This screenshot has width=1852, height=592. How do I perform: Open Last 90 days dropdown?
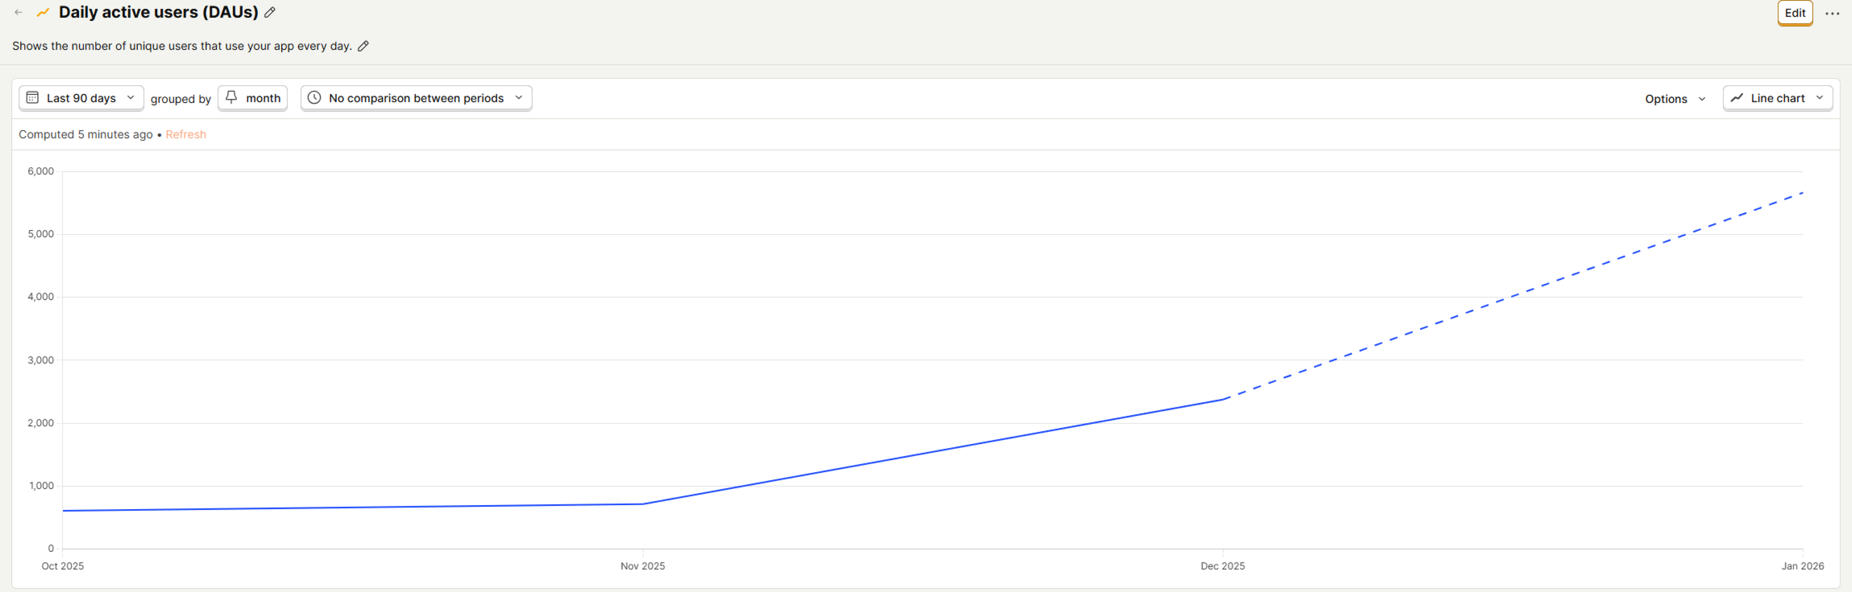[x=81, y=98]
